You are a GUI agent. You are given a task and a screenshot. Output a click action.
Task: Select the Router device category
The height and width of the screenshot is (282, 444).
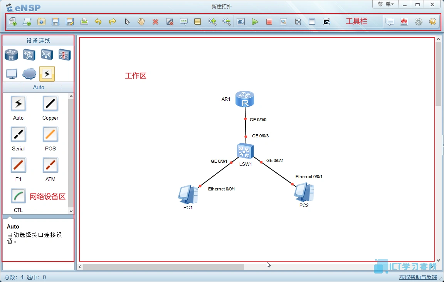click(x=11, y=55)
